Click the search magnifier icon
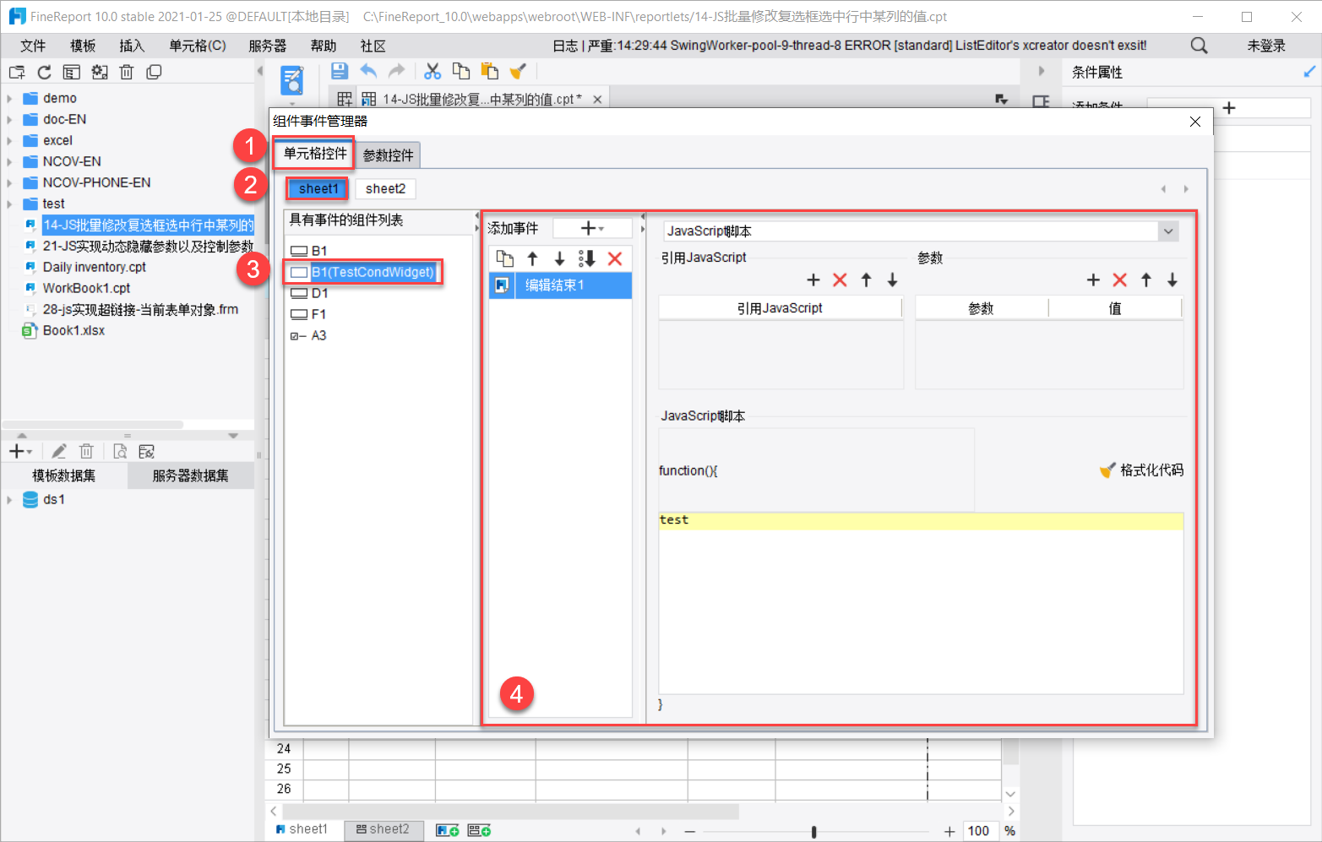1322x842 pixels. [1199, 46]
